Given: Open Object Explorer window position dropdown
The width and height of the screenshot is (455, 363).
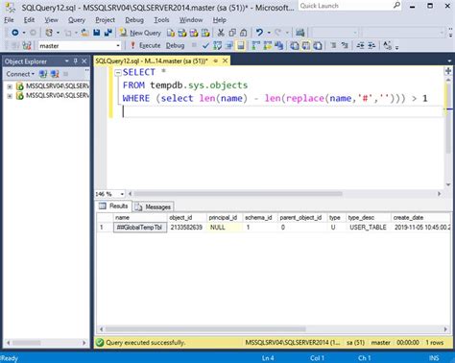Looking at the screenshot, I should click(x=67, y=61).
